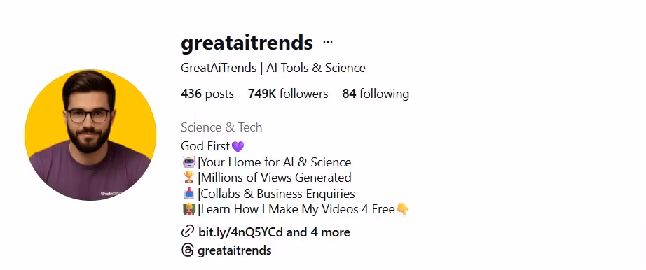Click the Science & Tech category label
This screenshot has width=646, height=270.
point(221,127)
